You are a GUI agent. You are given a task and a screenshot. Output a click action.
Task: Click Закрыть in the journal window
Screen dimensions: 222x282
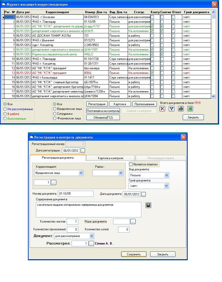coord(193,117)
